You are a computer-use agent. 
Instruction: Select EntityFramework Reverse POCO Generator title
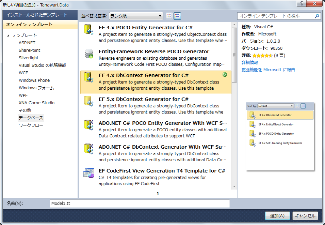coord(154,51)
